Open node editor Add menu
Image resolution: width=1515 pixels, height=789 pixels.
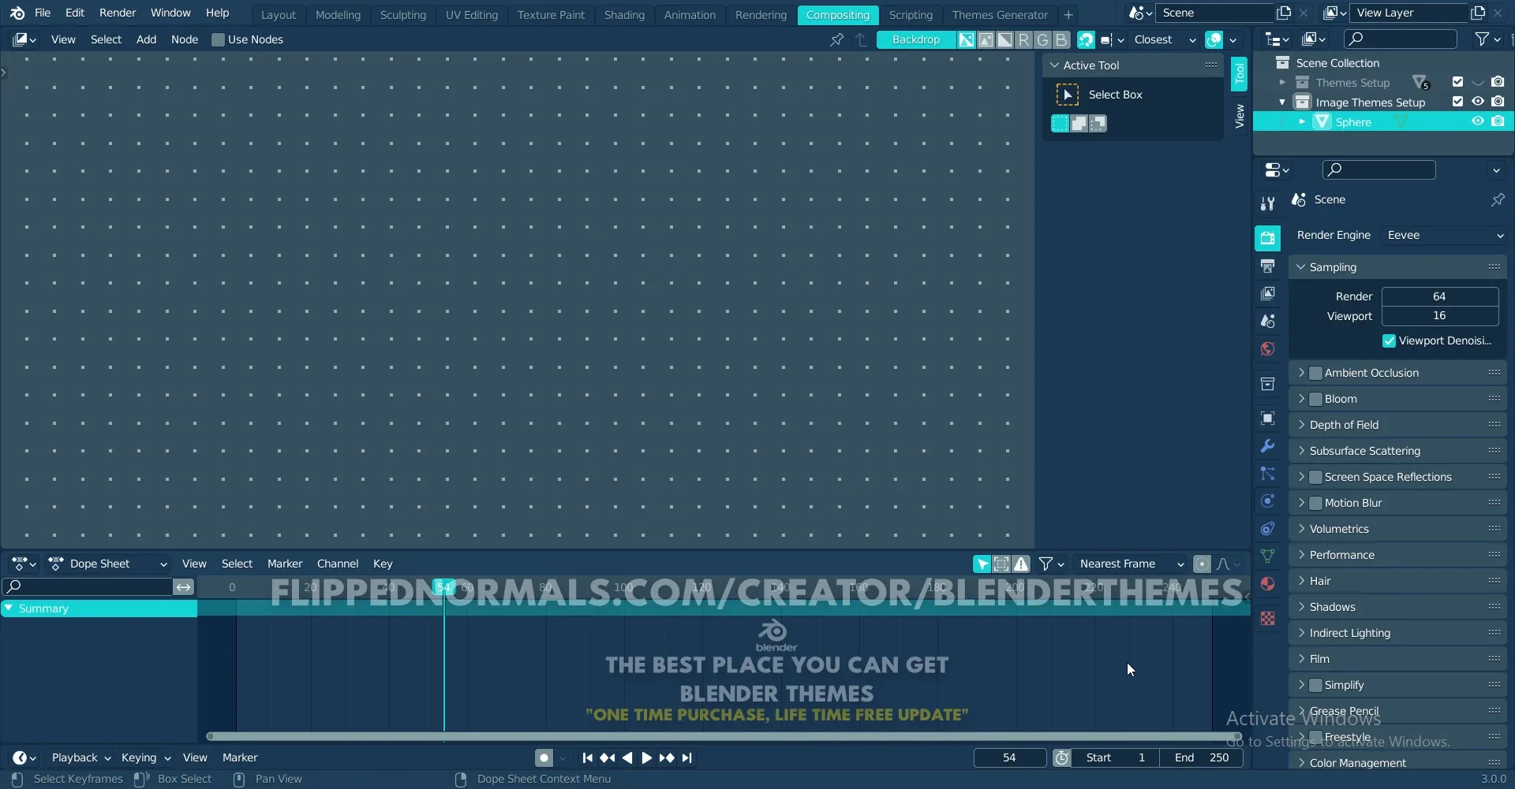point(146,39)
